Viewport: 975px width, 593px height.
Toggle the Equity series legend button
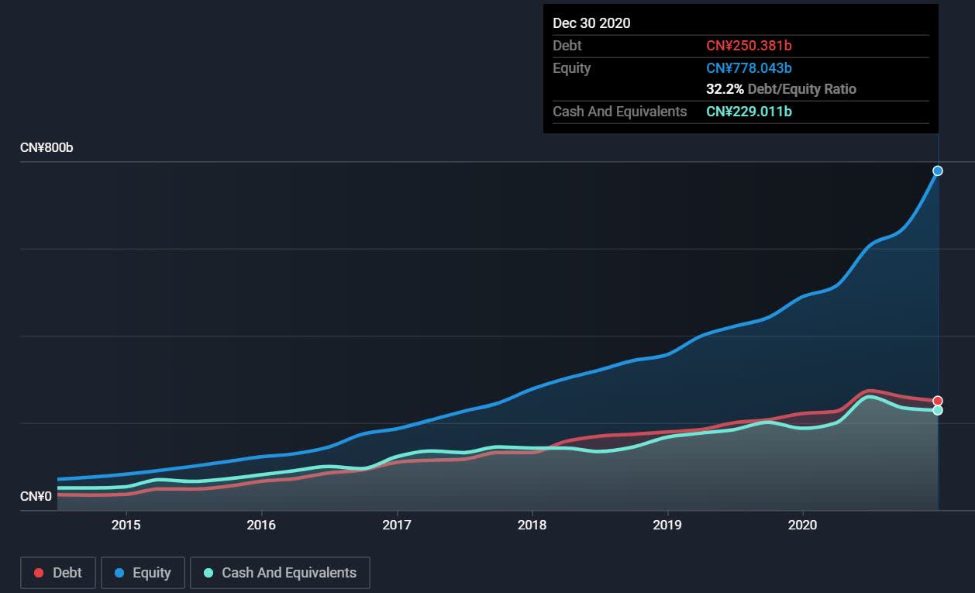coord(143,573)
